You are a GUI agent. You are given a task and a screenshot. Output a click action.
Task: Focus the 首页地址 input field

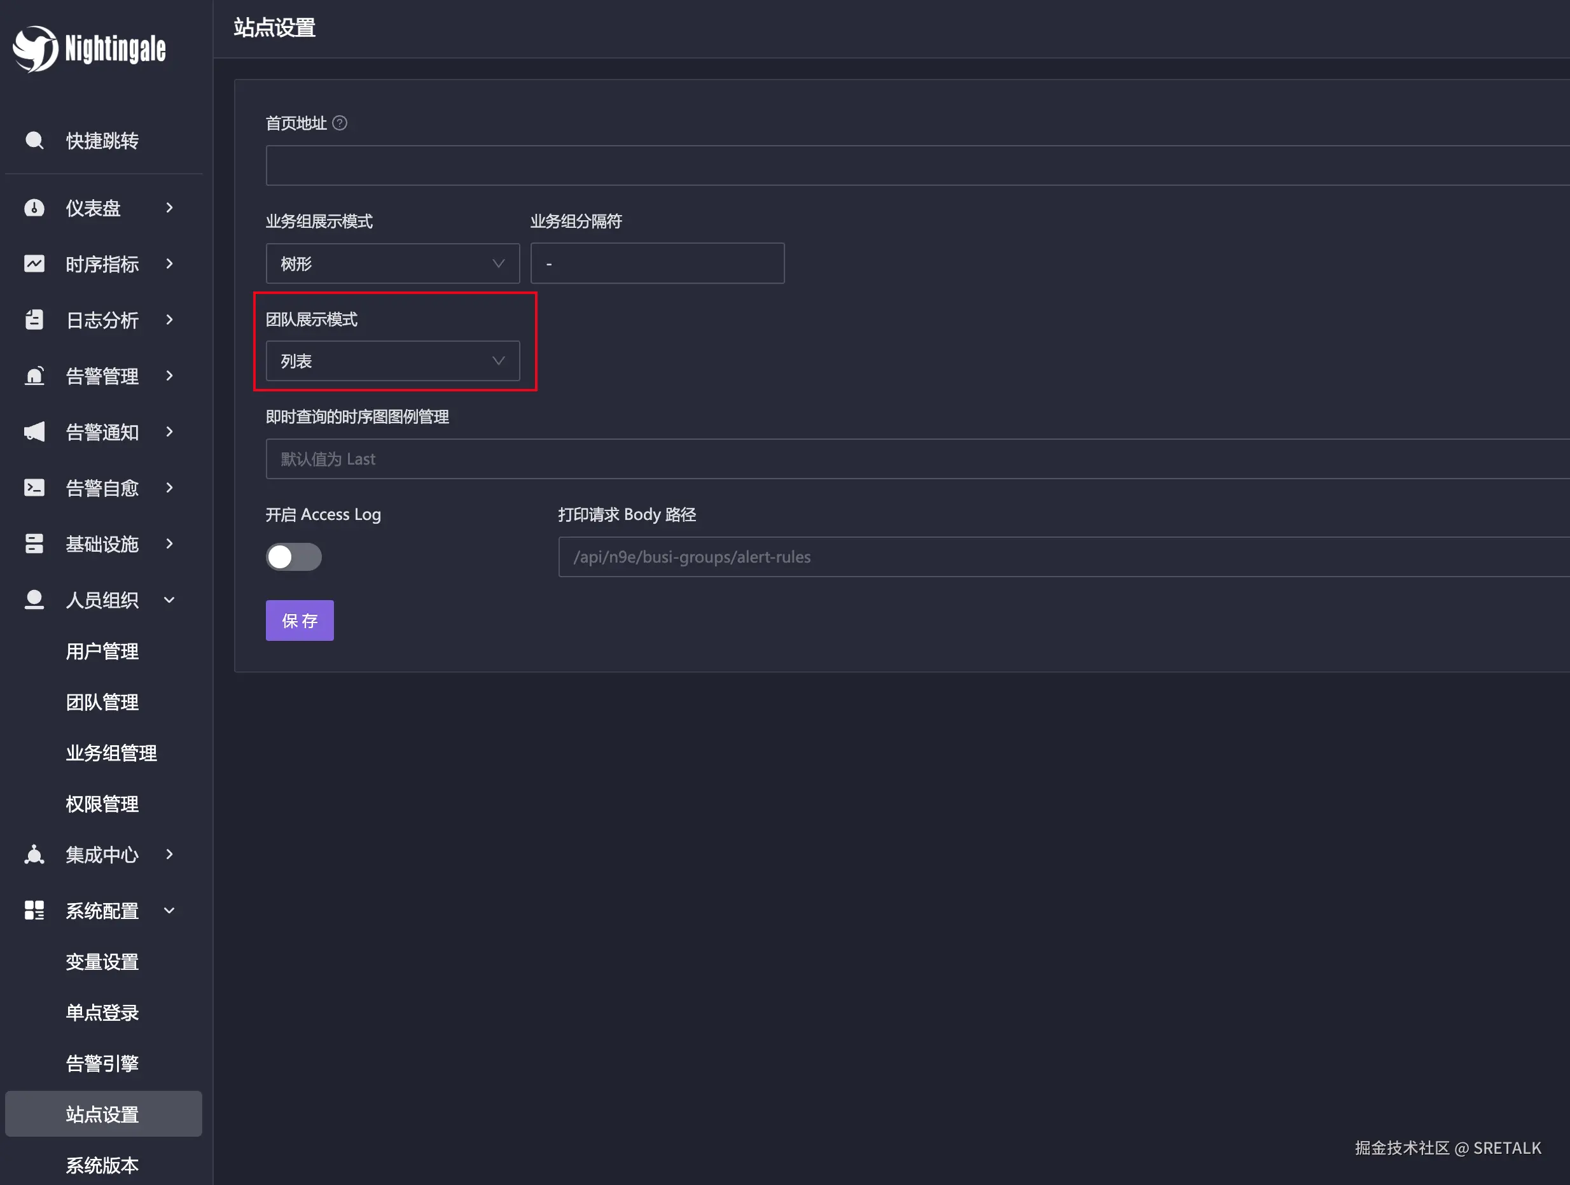[x=915, y=165]
